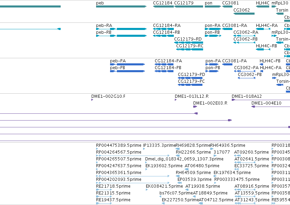The width and height of the screenshot is (290, 205).
Task: Click protein pon-PA
Action: tap(212, 64)
